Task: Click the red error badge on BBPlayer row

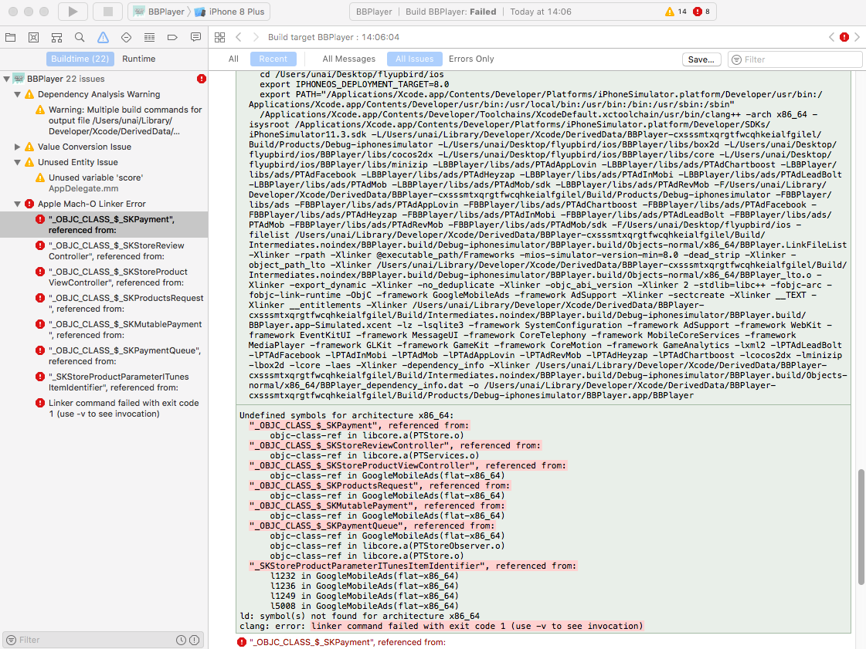Action: coord(202,79)
